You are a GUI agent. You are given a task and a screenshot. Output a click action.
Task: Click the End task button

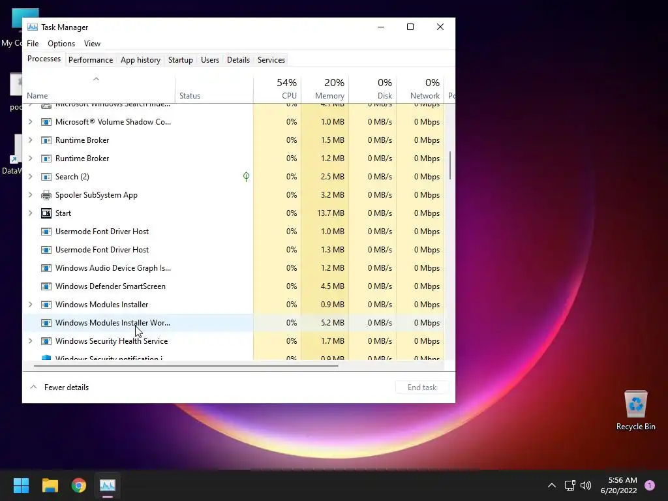pyautogui.click(x=422, y=387)
